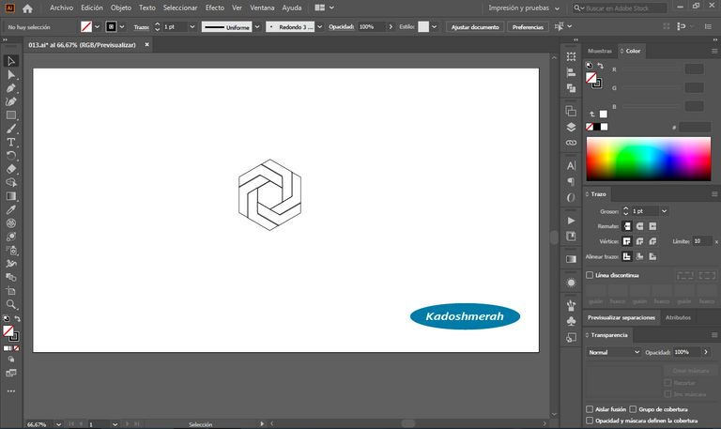
Task: Expand the Estilo graphic style dropdown
Action: 434,27
